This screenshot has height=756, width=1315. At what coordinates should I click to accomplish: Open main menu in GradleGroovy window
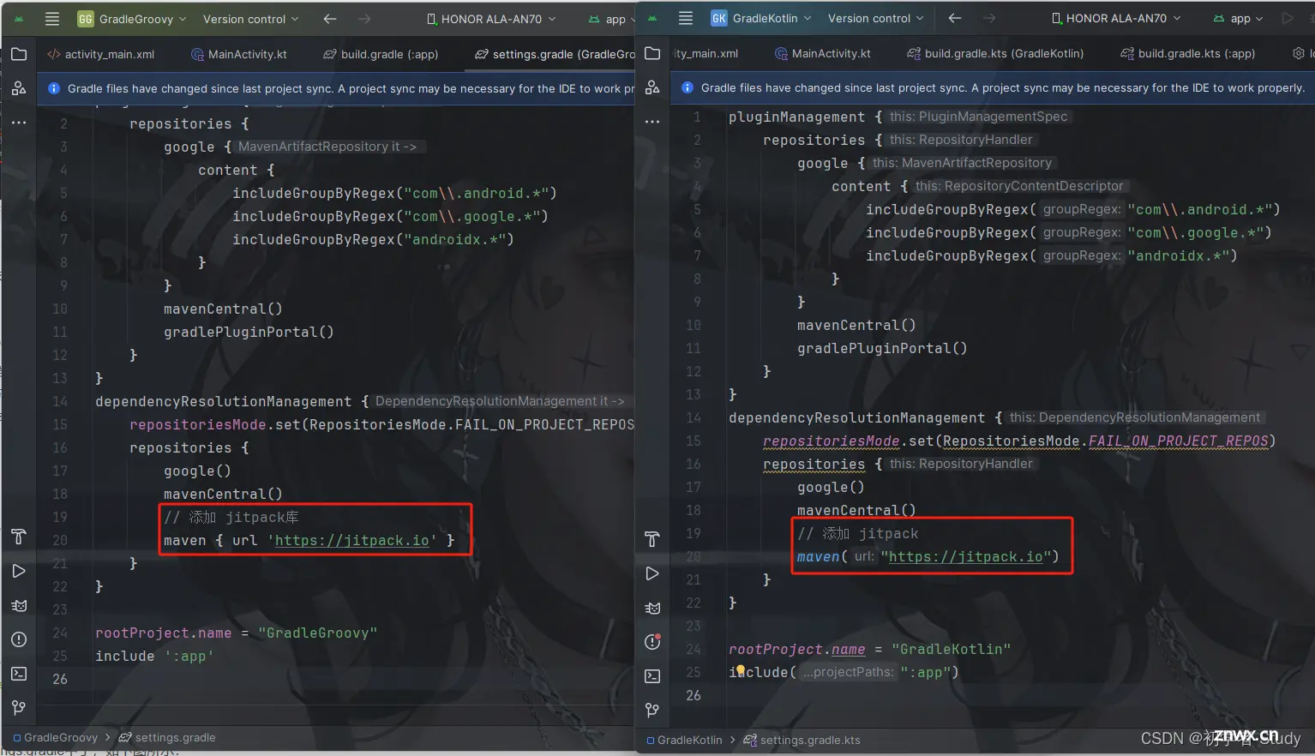[52, 18]
